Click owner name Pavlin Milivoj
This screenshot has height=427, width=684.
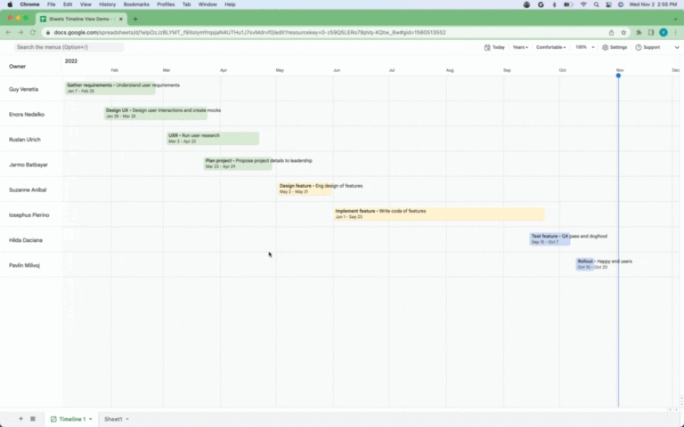[24, 265]
